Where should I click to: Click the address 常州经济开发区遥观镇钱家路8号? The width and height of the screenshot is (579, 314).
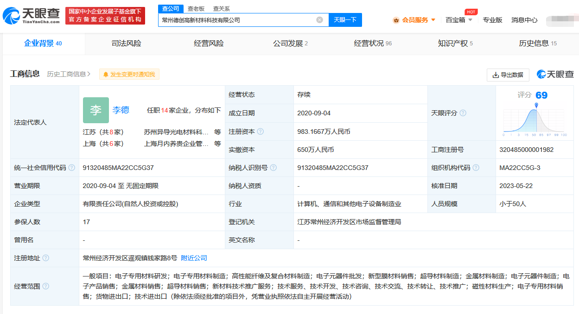click(130, 258)
